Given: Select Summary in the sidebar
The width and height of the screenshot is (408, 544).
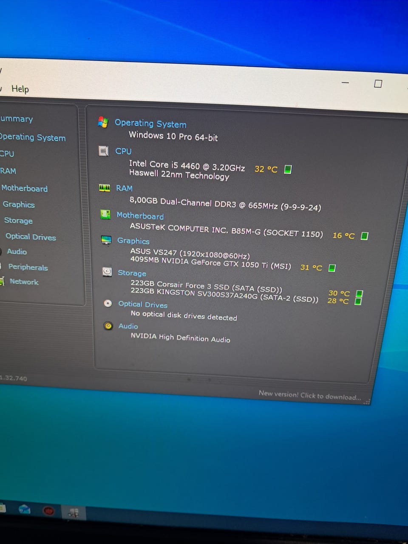Looking at the screenshot, I should click(x=16, y=119).
